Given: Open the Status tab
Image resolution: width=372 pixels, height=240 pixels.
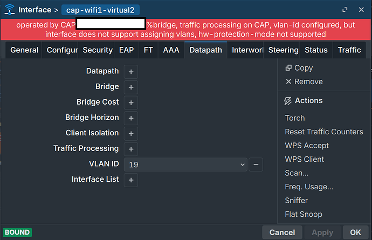Looking at the screenshot, I should pos(316,50).
